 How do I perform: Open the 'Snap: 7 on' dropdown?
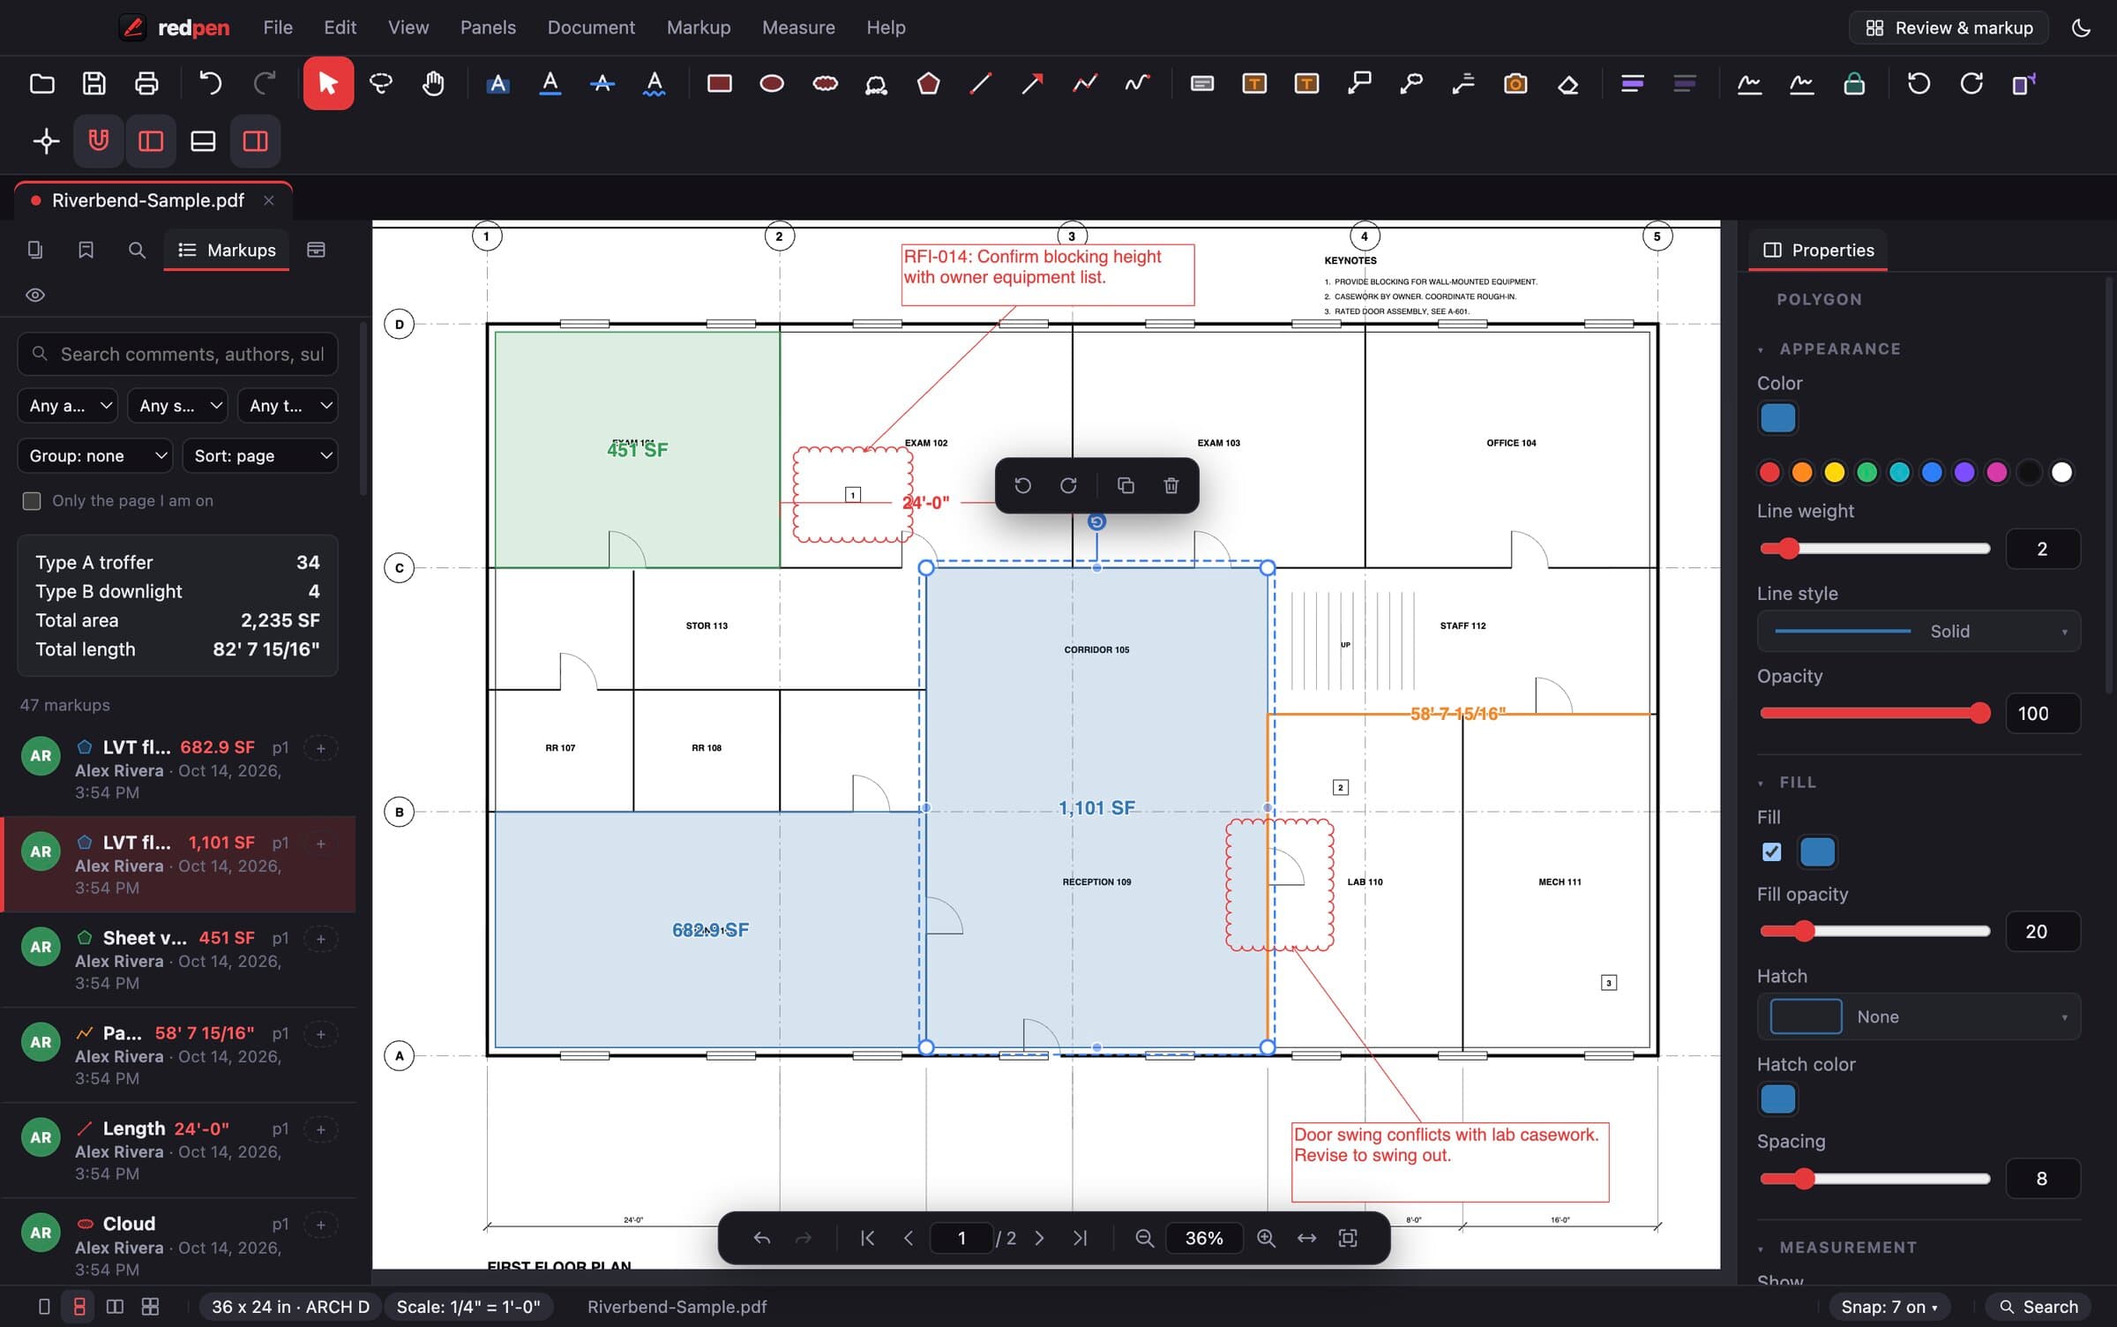1889,1307
